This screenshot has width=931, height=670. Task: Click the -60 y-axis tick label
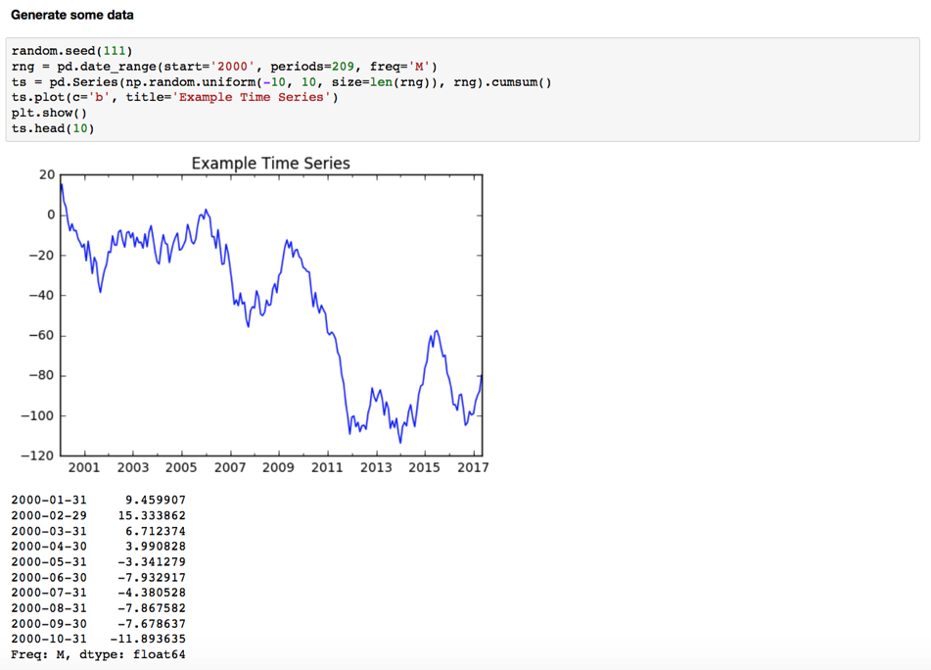41,335
